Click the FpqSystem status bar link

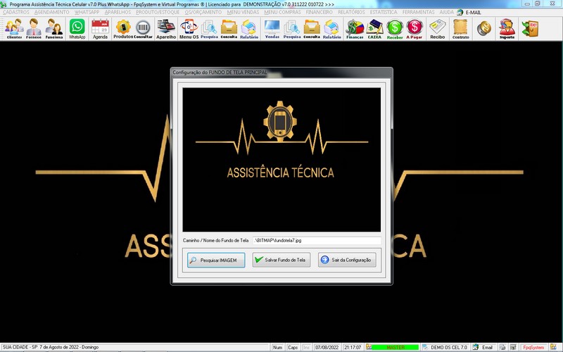click(x=533, y=347)
